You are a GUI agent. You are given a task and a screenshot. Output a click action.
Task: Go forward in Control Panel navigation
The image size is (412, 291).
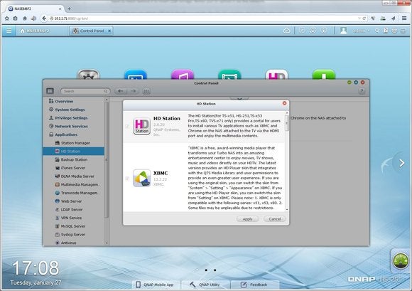point(134,91)
